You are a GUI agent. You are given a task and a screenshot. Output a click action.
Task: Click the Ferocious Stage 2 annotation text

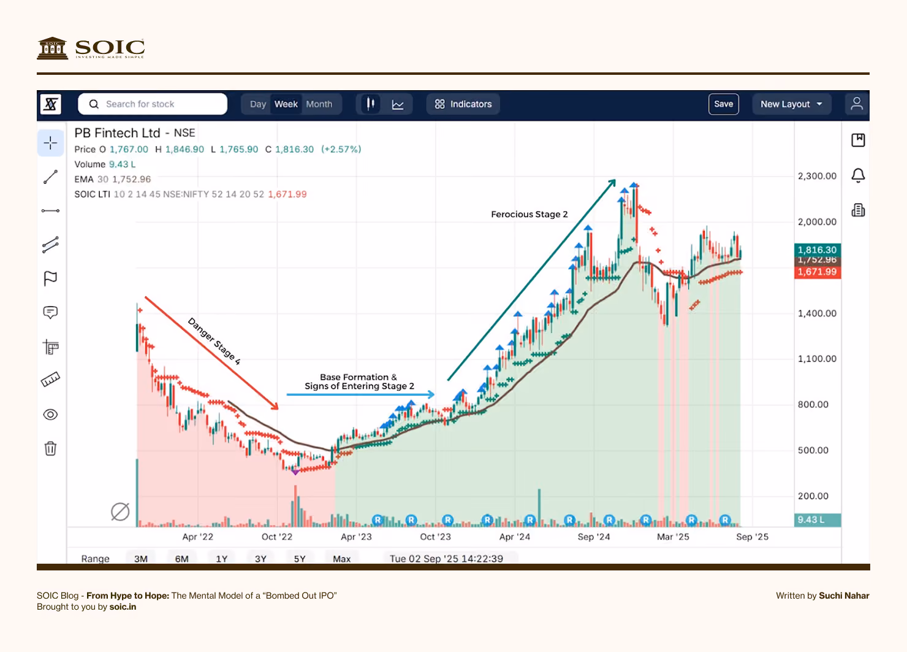[529, 214]
